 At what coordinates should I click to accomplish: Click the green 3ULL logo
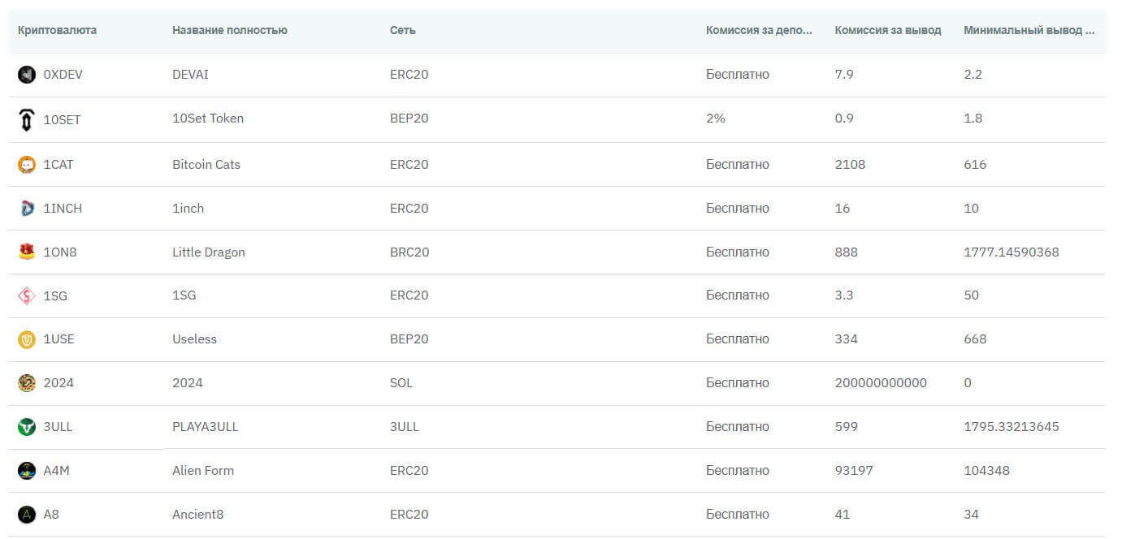click(x=27, y=427)
